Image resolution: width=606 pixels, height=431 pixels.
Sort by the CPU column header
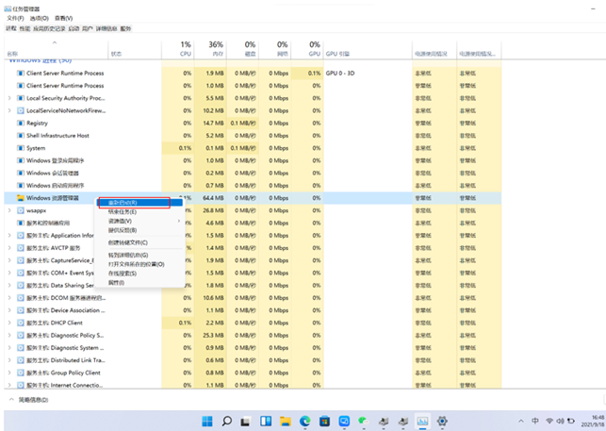coord(186,49)
